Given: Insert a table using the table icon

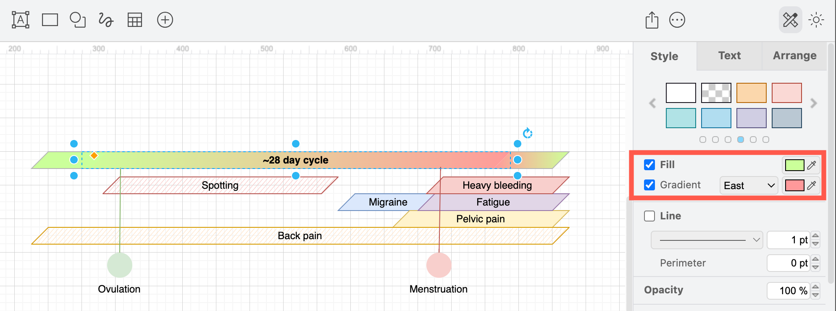Looking at the screenshot, I should click(134, 19).
